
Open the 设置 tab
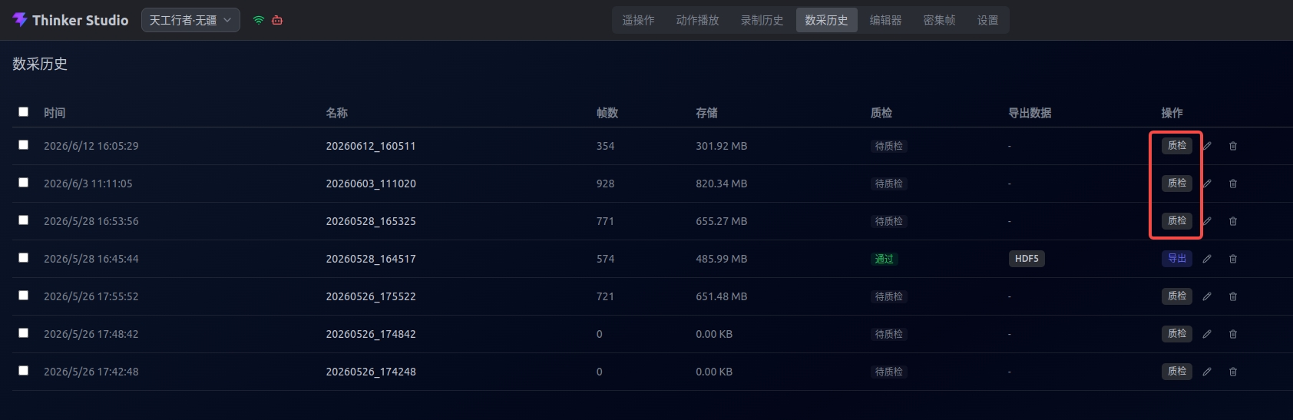[987, 20]
